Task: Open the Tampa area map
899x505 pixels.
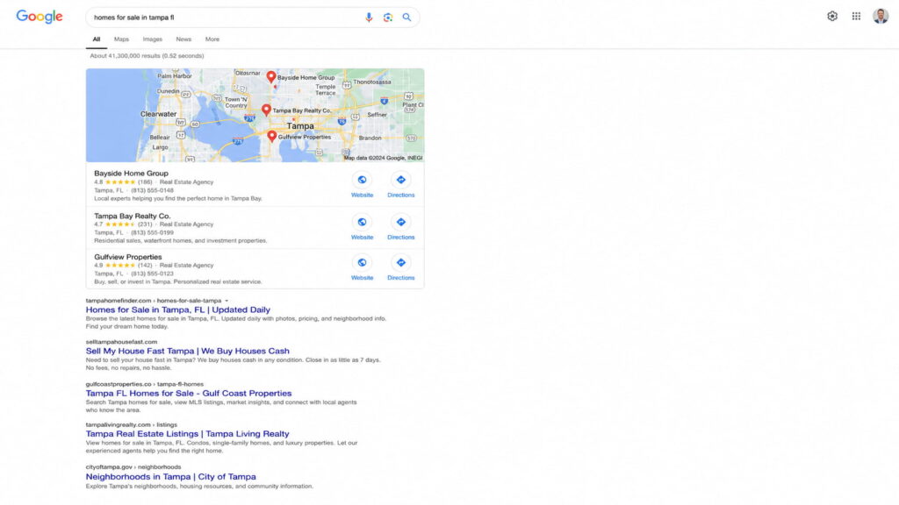Action: point(255,115)
